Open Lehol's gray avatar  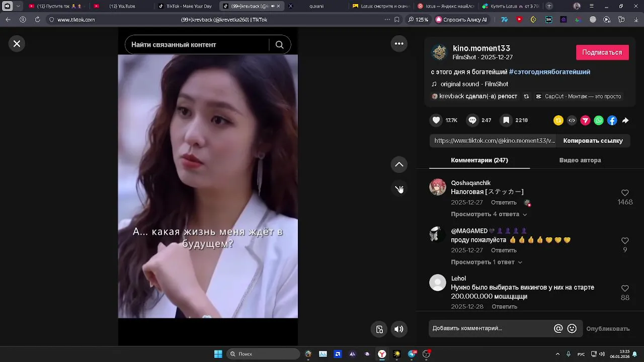438,283
